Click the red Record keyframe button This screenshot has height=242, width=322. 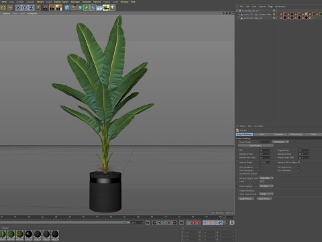pyautogui.click(x=193, y=223)
